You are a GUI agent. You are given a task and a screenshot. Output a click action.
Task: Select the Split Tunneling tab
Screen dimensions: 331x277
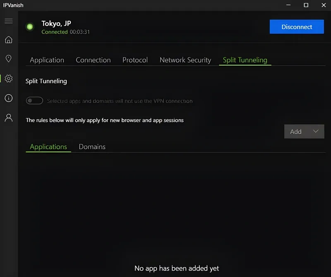[245, 60]
